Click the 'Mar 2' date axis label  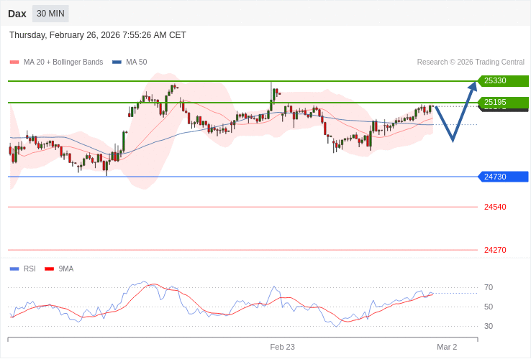(x=447, y=348)
